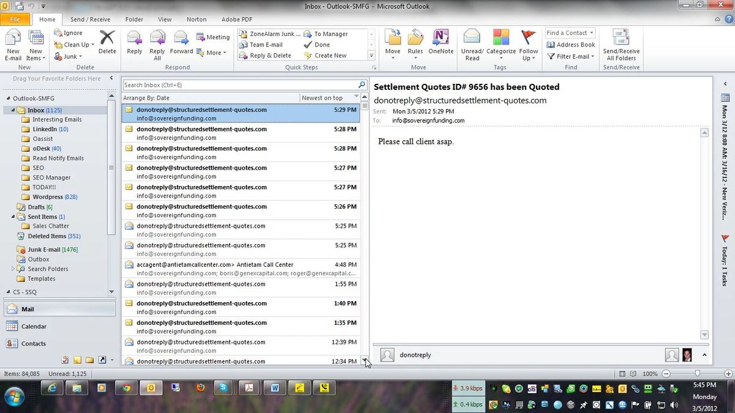The width and height of the screenshot is (735, 413).
Task: Open the OneNote ribbon icon
Action: (x=440, y=43)
